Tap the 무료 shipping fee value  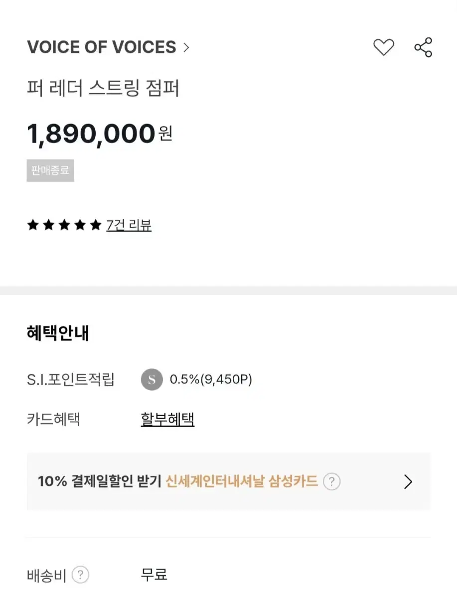(x=154, y=575)
